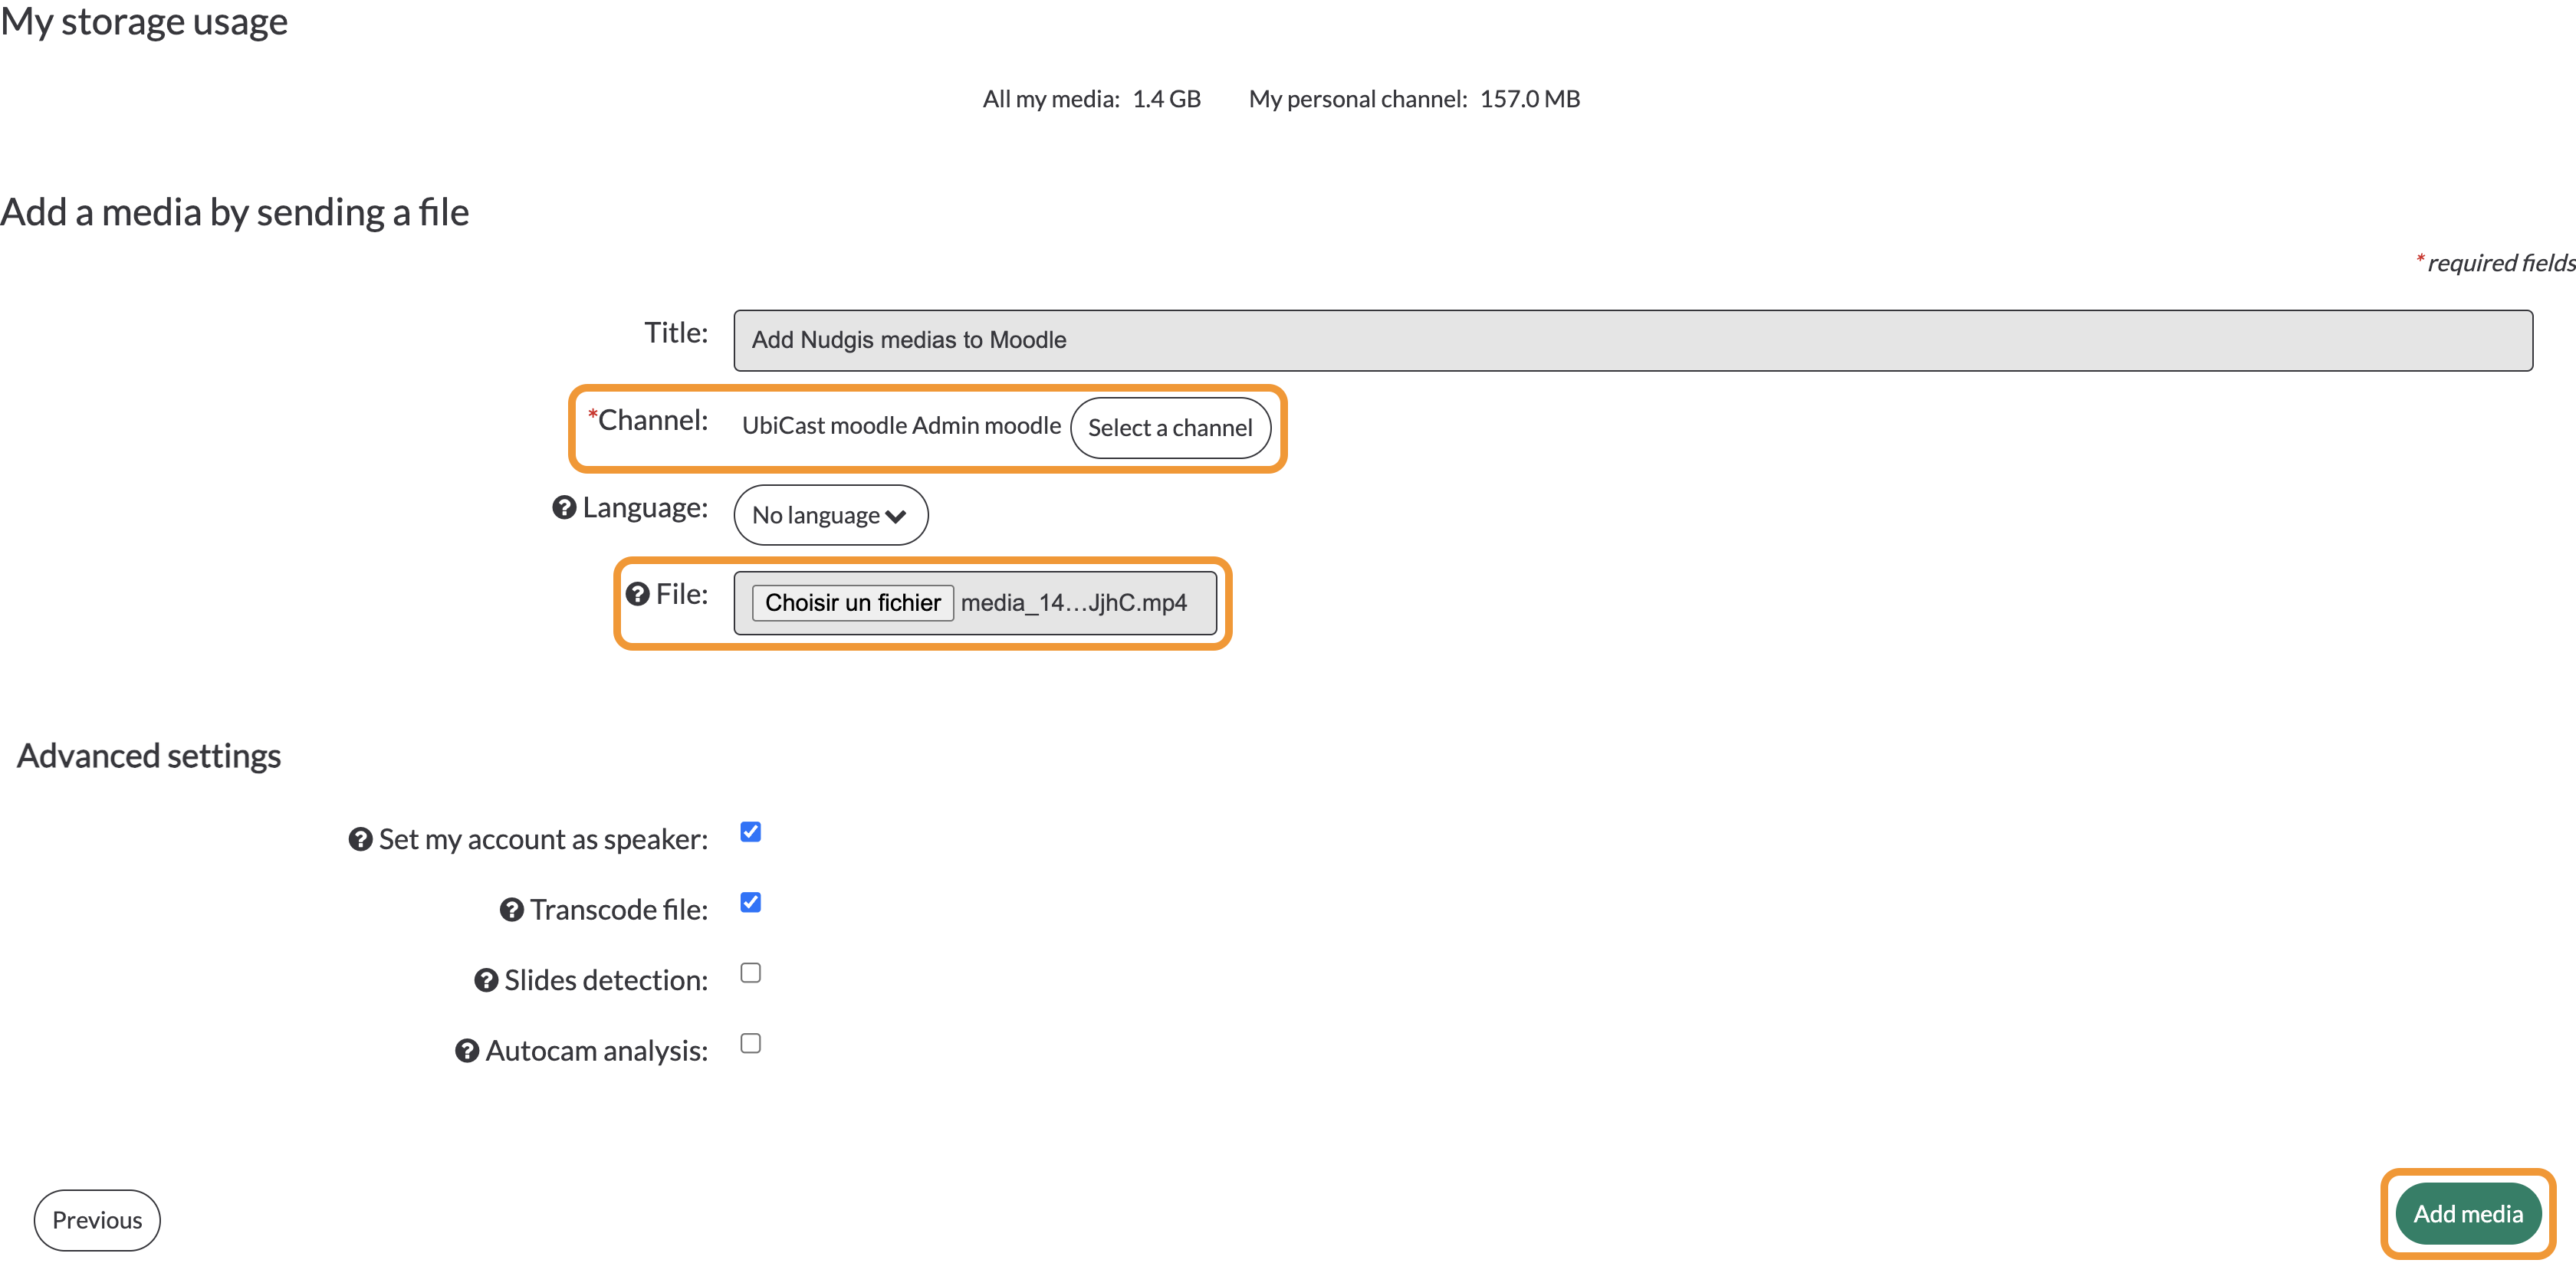The height and width of the screenshot is (1273, 2576).
Task: Click the Title input field
Action: pyautogui.click(x=1633, y=341)
